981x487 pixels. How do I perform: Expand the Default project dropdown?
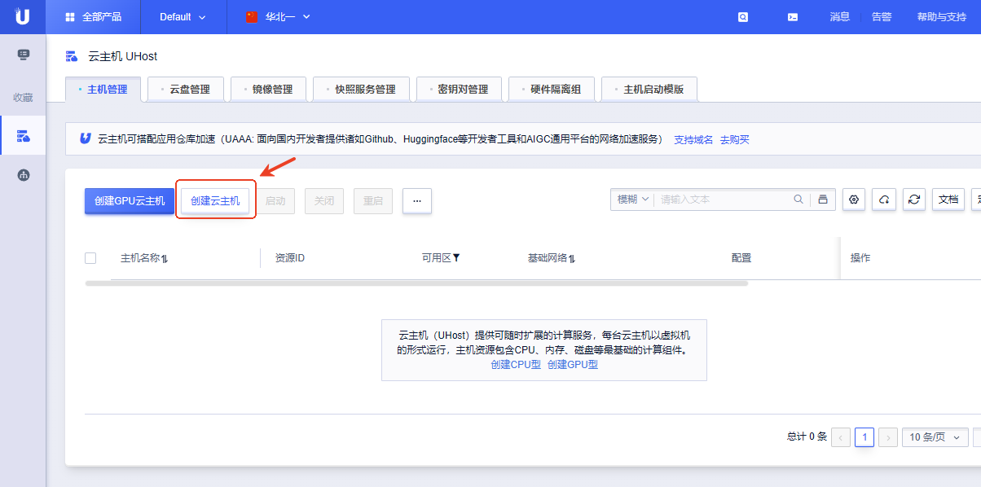[183, 16]
